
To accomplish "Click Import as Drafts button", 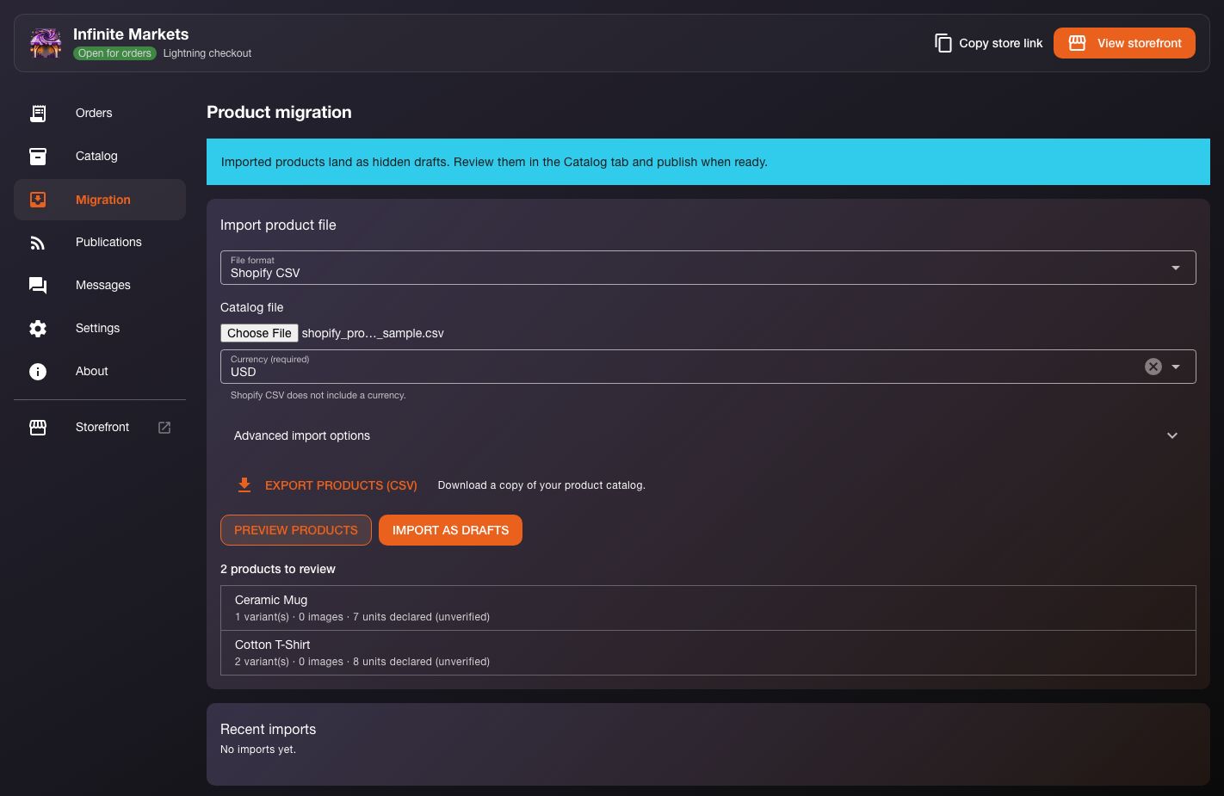I will [x=450, y=530].
